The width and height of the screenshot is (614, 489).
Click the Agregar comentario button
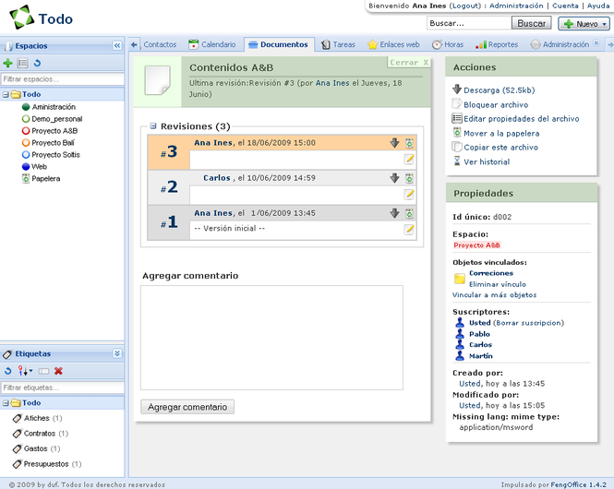(187, 407)
